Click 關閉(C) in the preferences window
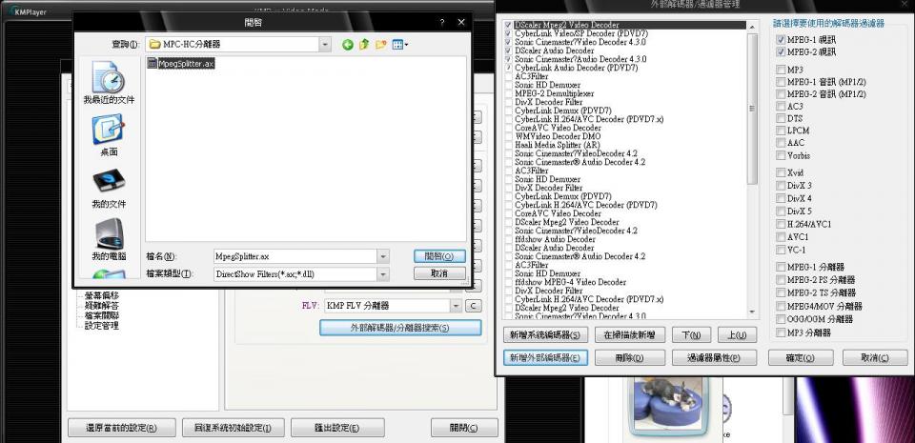 tap(464, 427)
